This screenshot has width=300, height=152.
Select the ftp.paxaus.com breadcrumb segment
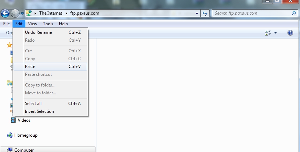85,13
